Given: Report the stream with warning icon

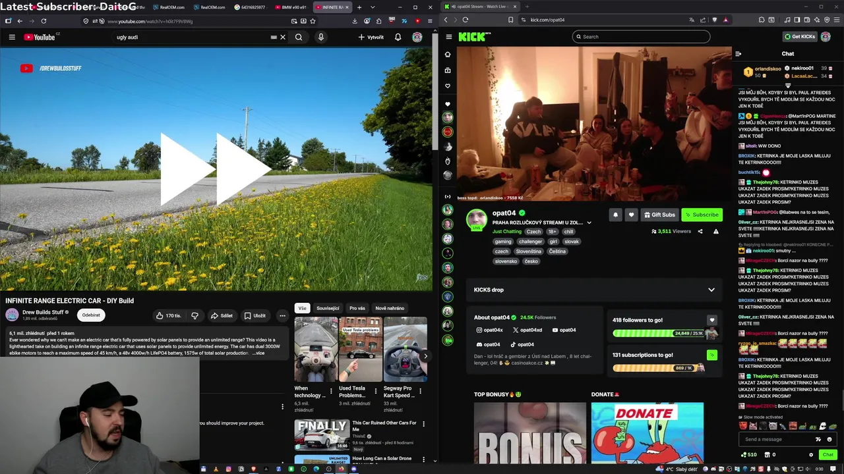Looking at the screenshot, I should click(715, 232).
